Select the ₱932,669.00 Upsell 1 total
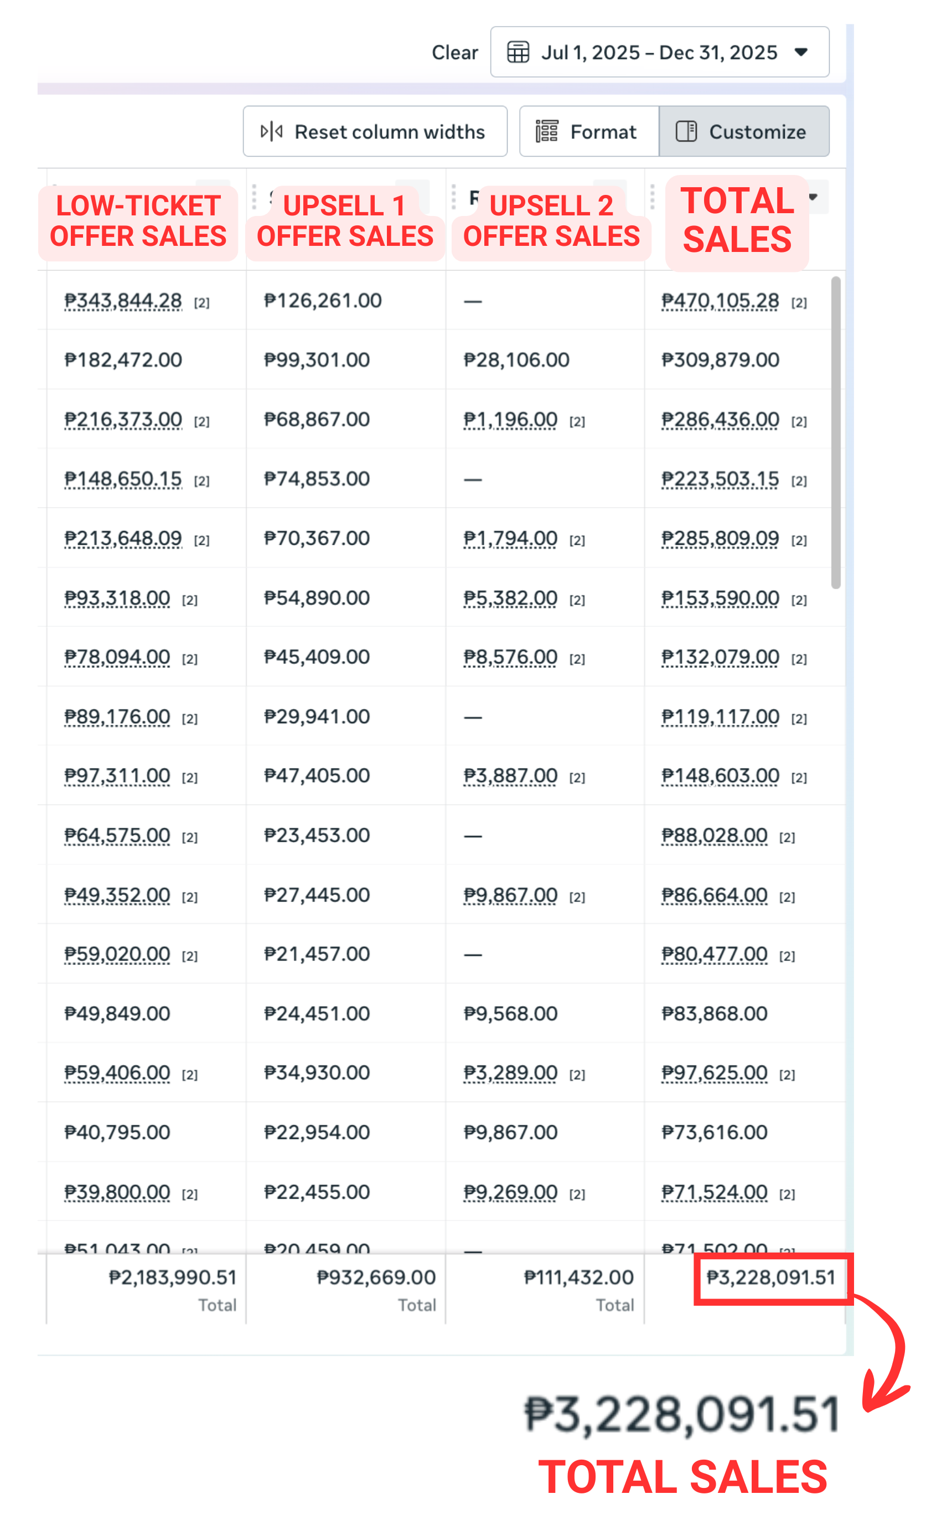 click(x=376, y=1277)
